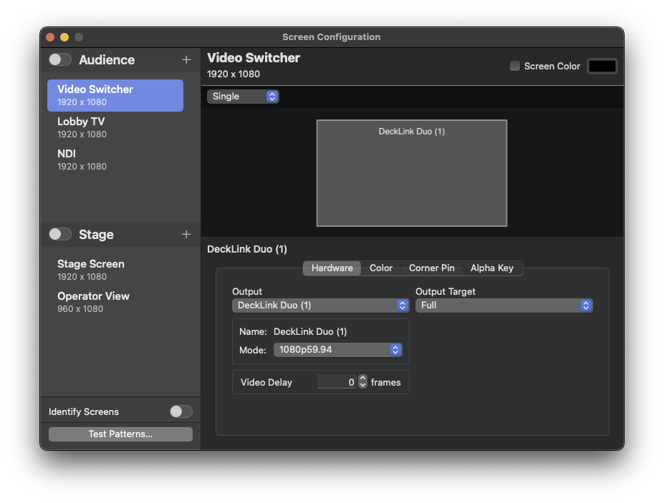Screen dimensions: 664x503
Task: Close the Screen Configuration window
Action: click(50, 37)
